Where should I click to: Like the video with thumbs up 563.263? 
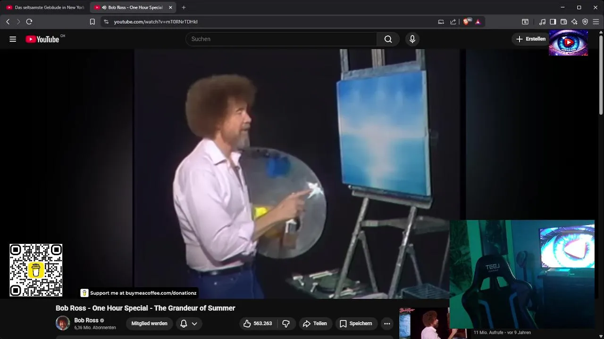258,323
